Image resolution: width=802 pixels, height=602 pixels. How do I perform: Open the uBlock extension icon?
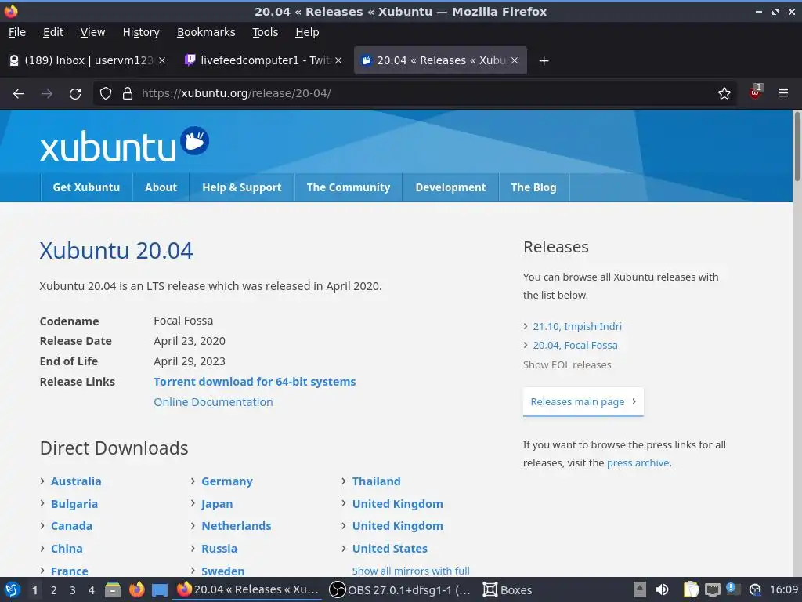pyautogui.click(x=756, y=92)
